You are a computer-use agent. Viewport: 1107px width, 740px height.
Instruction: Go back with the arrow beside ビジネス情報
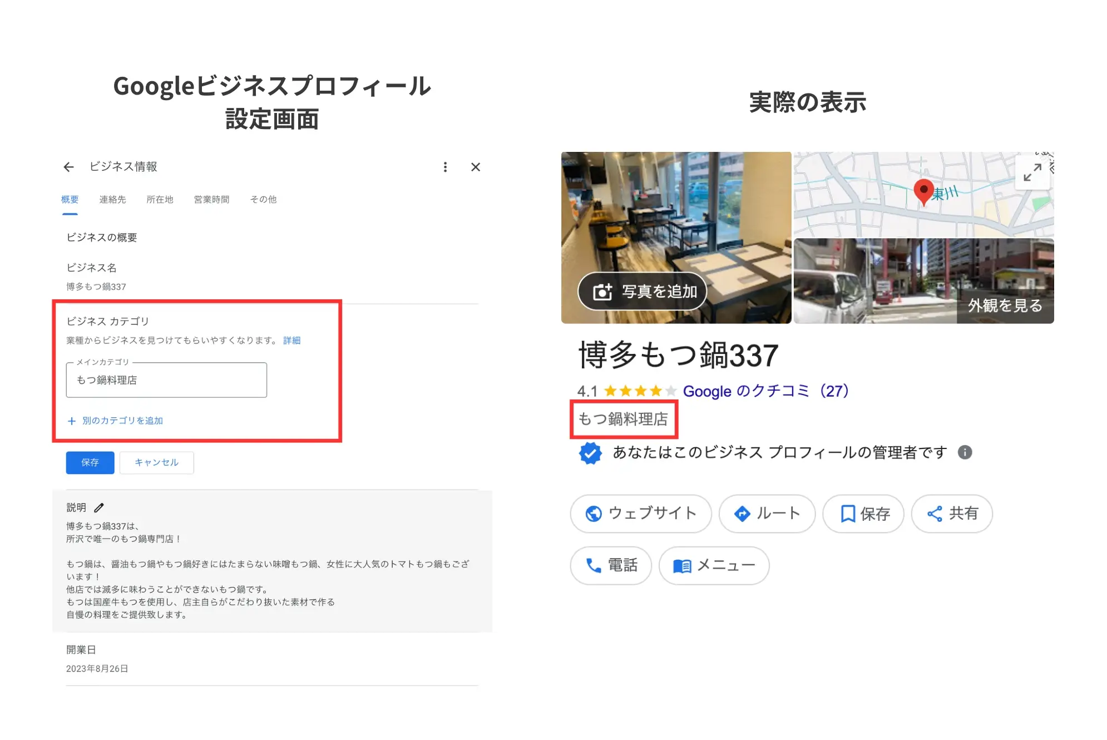coord(68,167)
